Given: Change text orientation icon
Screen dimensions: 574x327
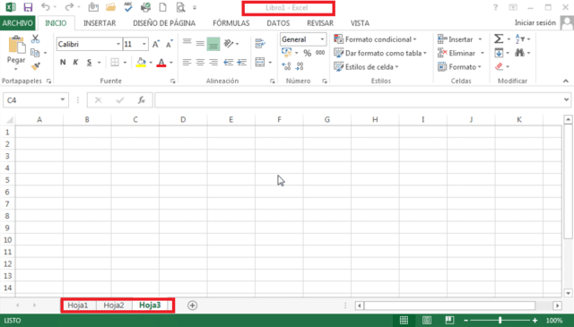Looking at the screenshot, I should (x=229, y=44).
